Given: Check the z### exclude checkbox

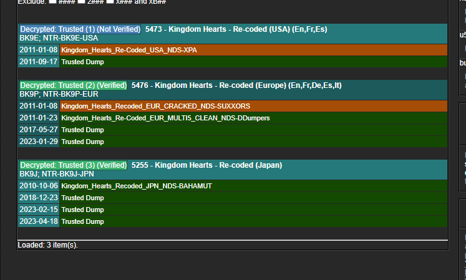Looking at the screenshot, I should (82, 1).
